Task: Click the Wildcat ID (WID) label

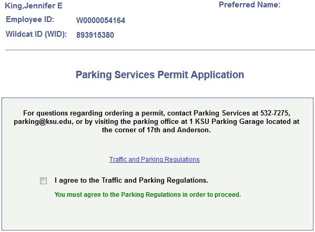Action: (36, 34)
